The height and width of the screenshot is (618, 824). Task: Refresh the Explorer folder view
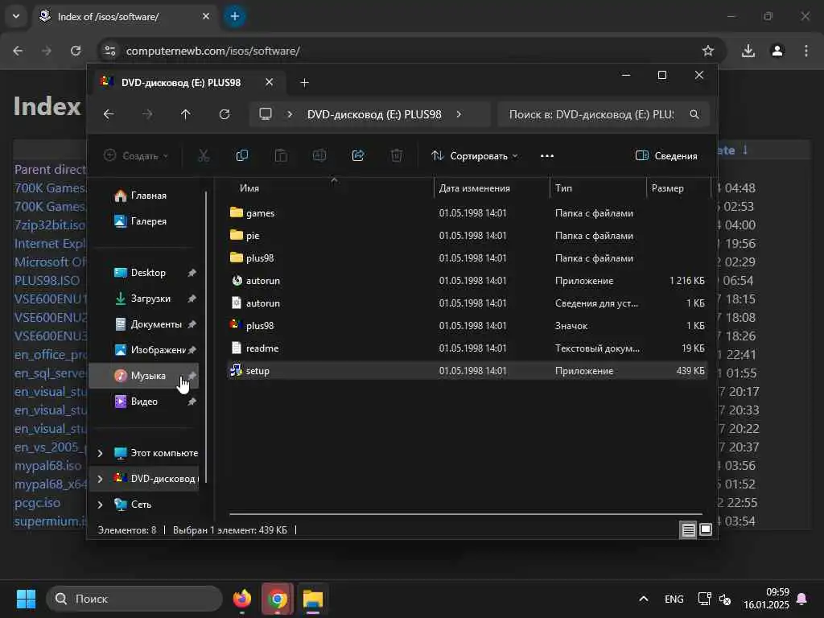point(225,114)
